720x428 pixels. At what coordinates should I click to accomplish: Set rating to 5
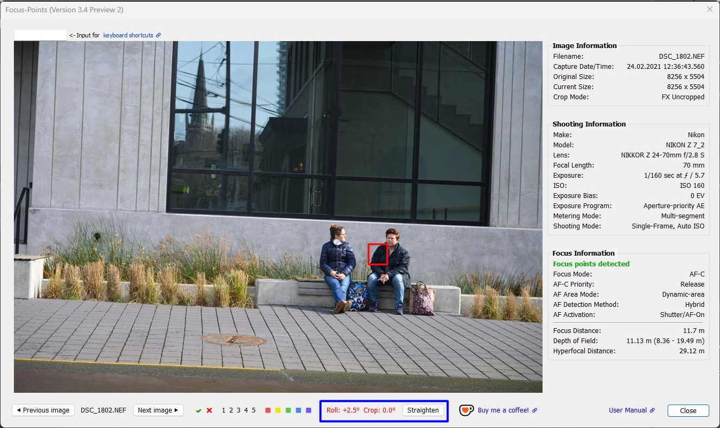[x=253, y=410]
